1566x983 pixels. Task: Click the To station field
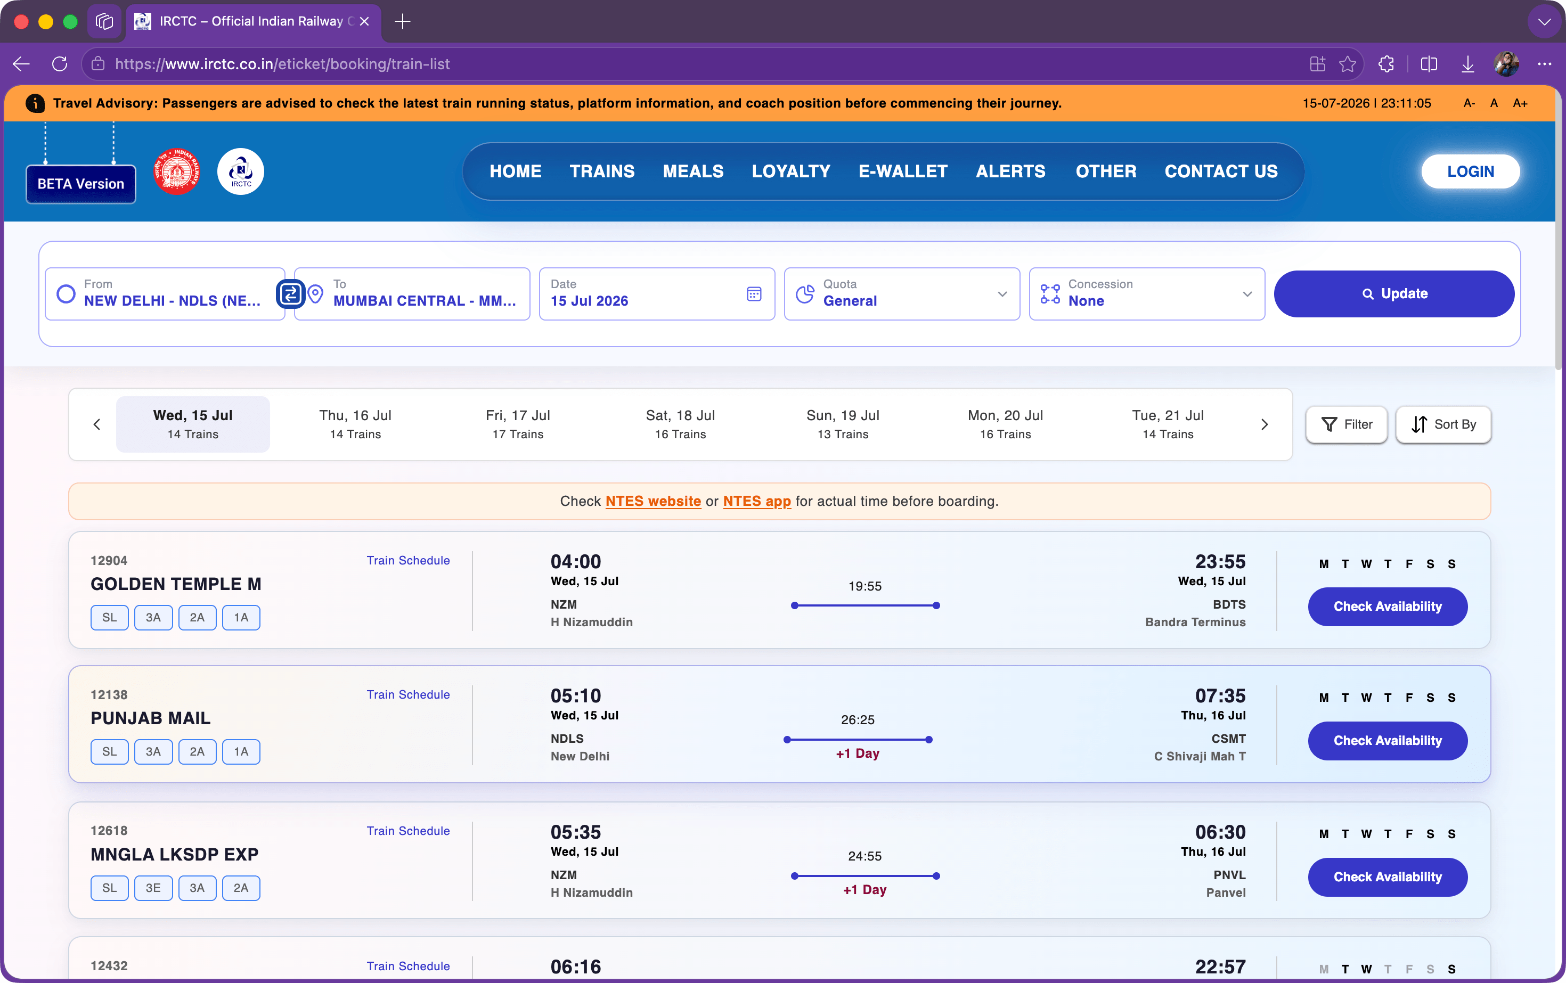(412, 294)
